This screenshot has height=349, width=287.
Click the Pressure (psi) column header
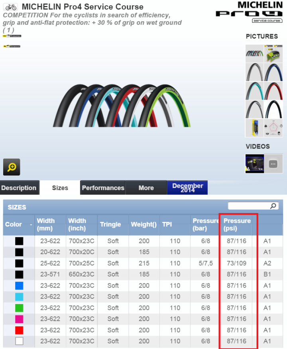point(236,225)
